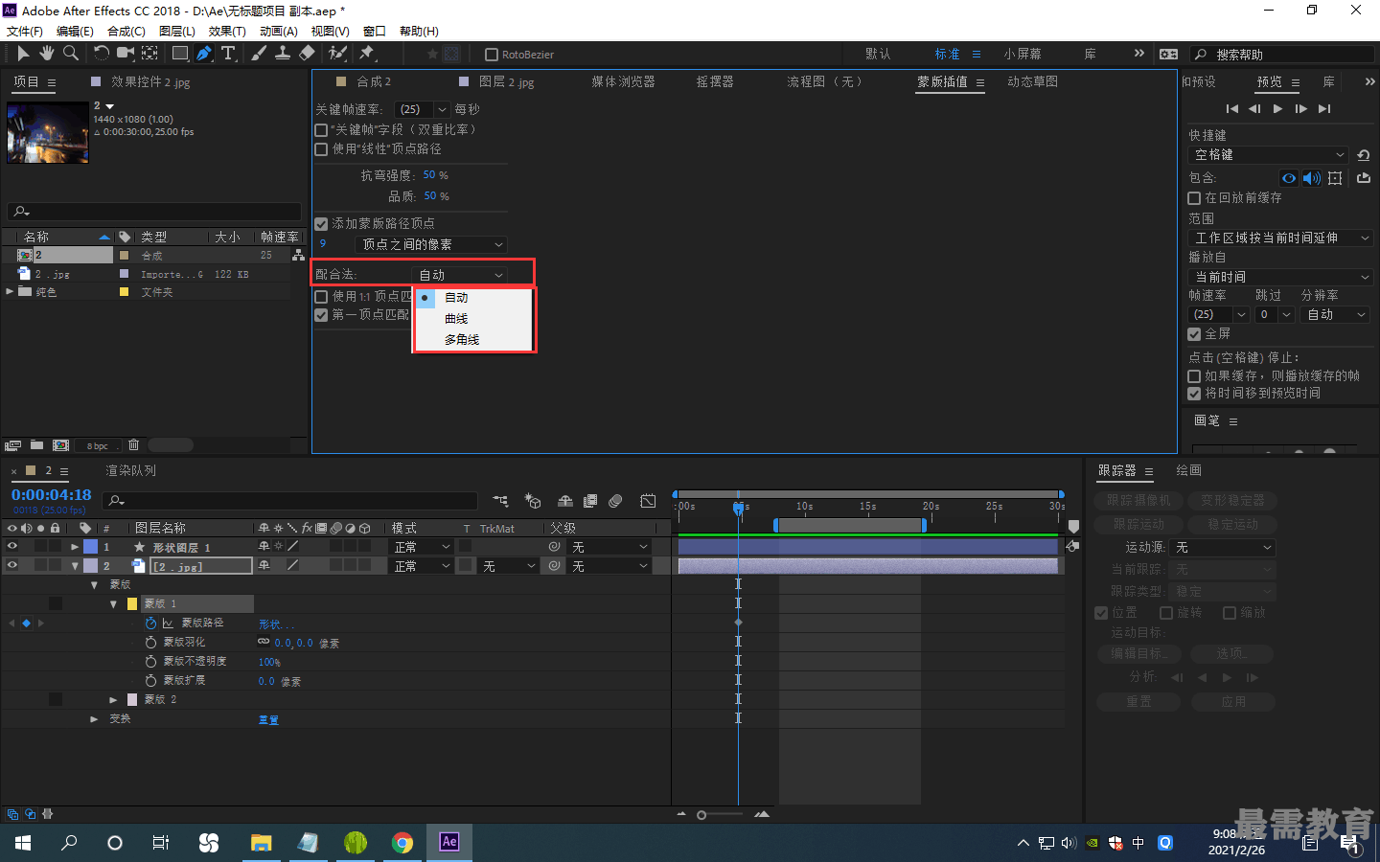1380x862 pixels.
Task: Select the Roto Brush tool
Action: coord(337,54)
